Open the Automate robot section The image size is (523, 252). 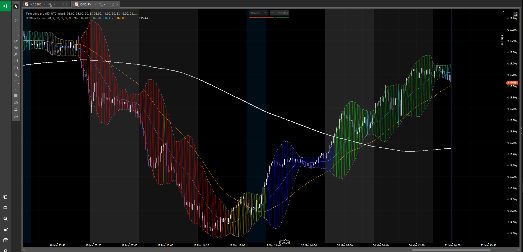pyautogui.click(x=5, y=207)
